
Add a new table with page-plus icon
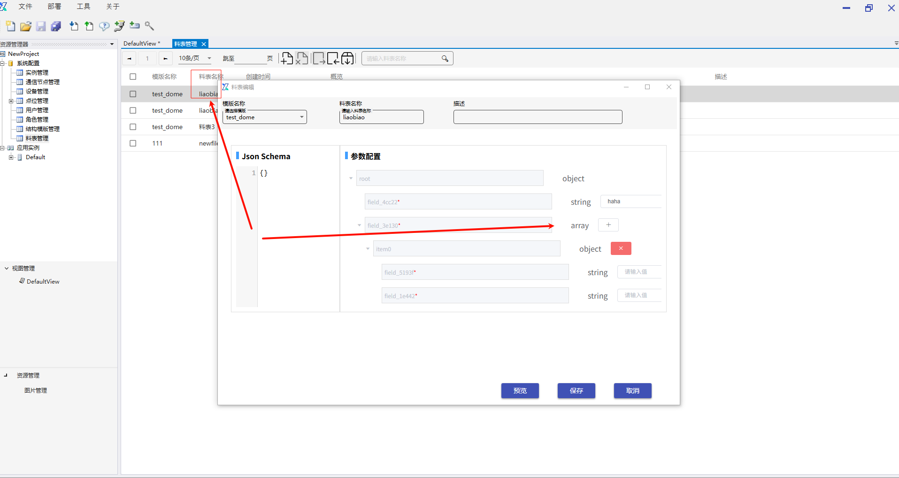pyautogui.click(x=287, y=59)
